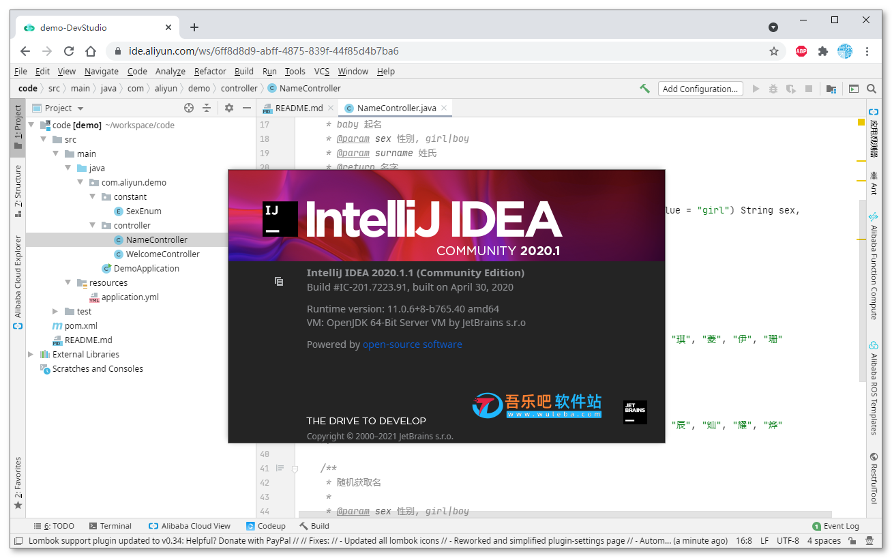Toggle the Ant tool window
This screenshot has width=892, height=558.
coord(874,182)
